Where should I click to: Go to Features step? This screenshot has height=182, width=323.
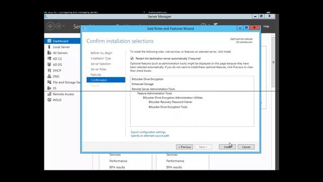point(96,74)
